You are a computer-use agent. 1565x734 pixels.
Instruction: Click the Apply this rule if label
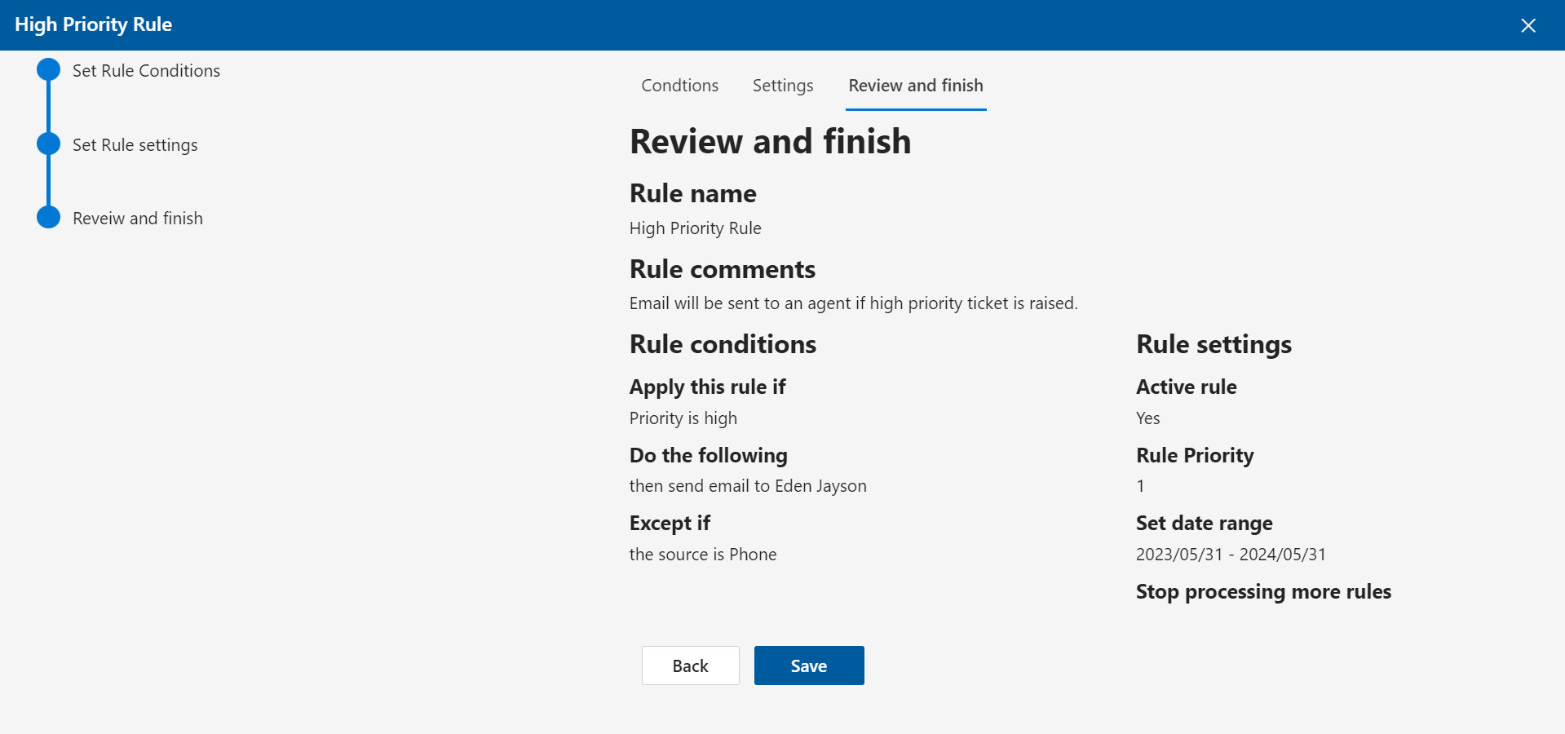pos(707,387)
